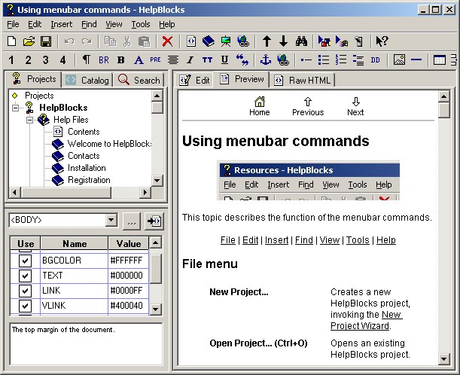The image size is (460, 375).
Task: Uncheck the BGCOLOR attribute checkbox
Action: (x=25, y=261)
